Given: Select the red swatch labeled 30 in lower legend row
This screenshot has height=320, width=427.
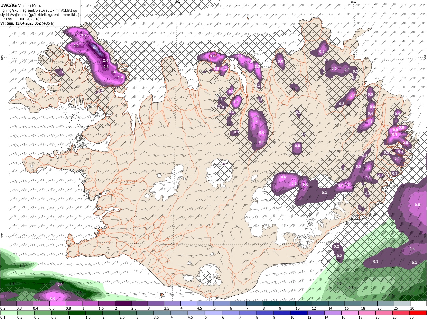Looking at the screenshot, I should (x=418, y=313).
